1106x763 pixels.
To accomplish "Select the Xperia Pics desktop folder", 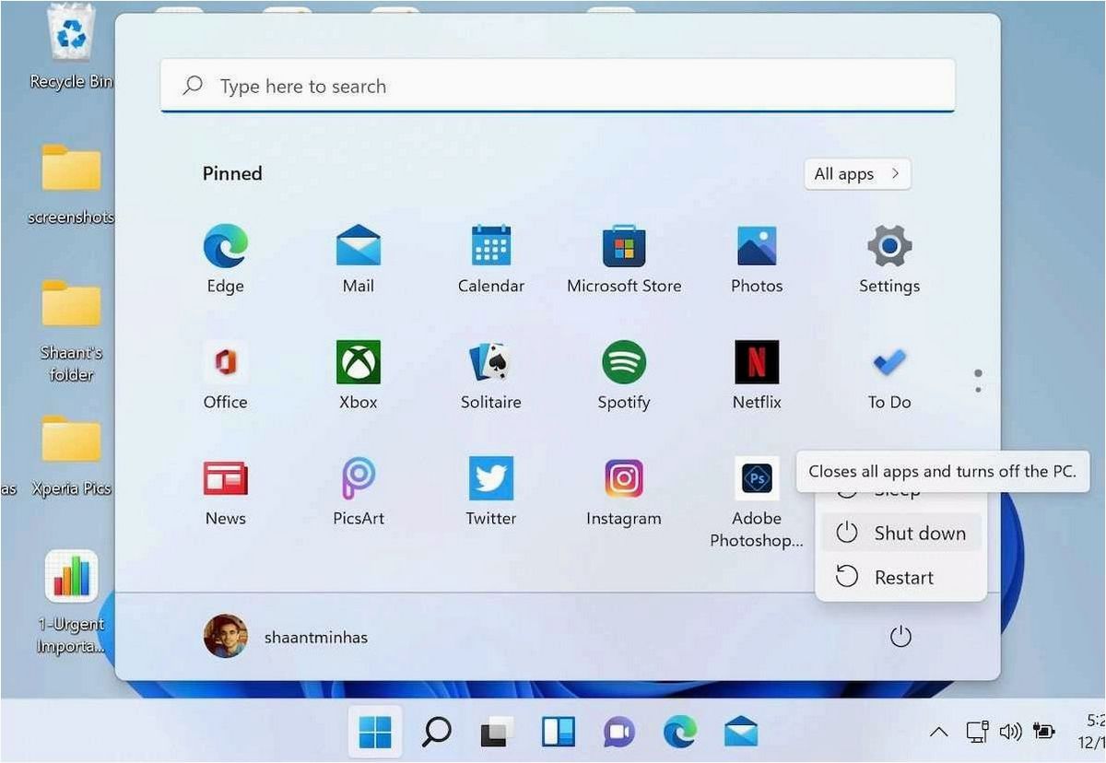I will point(71,456).
